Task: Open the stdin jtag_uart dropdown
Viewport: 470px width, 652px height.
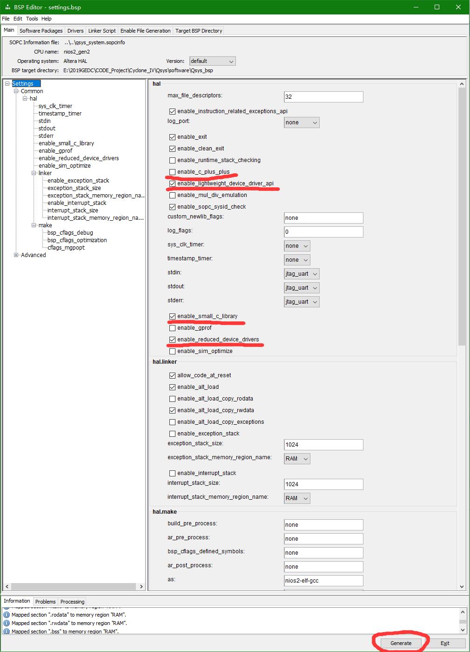Action: tap(302, 274)
